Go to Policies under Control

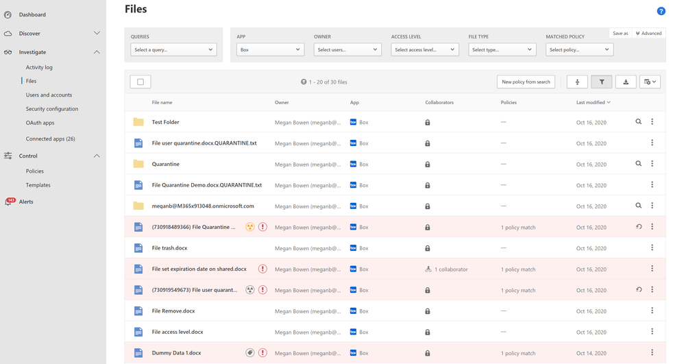click(35, 171)
